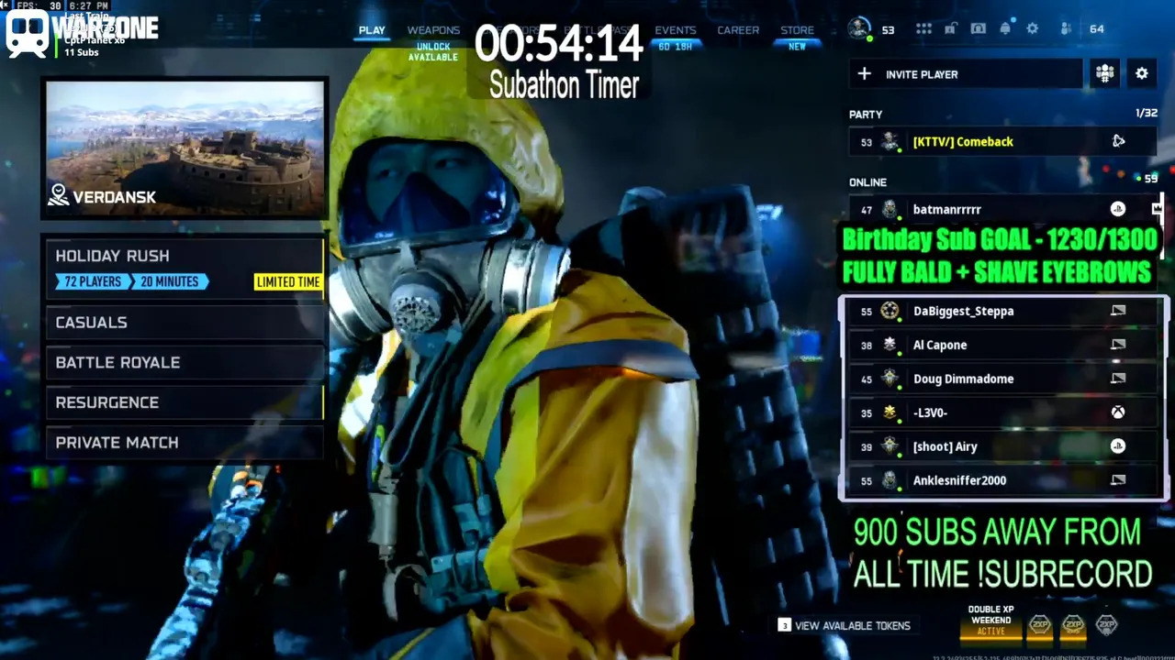
Task: Open party settings gear beside Invite Player
Action: [1142, 73]
